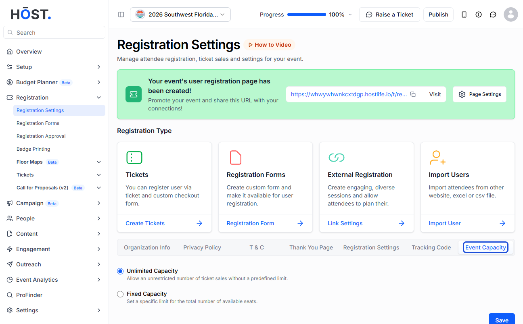Click the Registration Form link
Screen dimensions: 523x324
pos(250,223)
